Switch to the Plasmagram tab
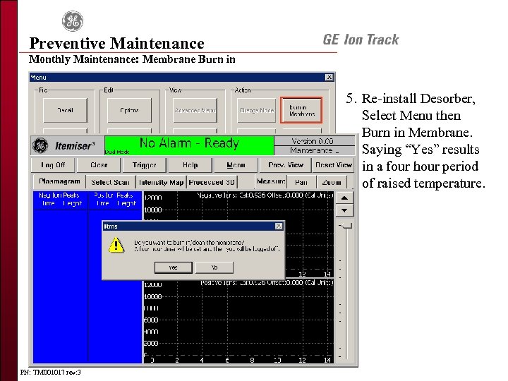The image size is (508, 381). [x=59, y=182]
